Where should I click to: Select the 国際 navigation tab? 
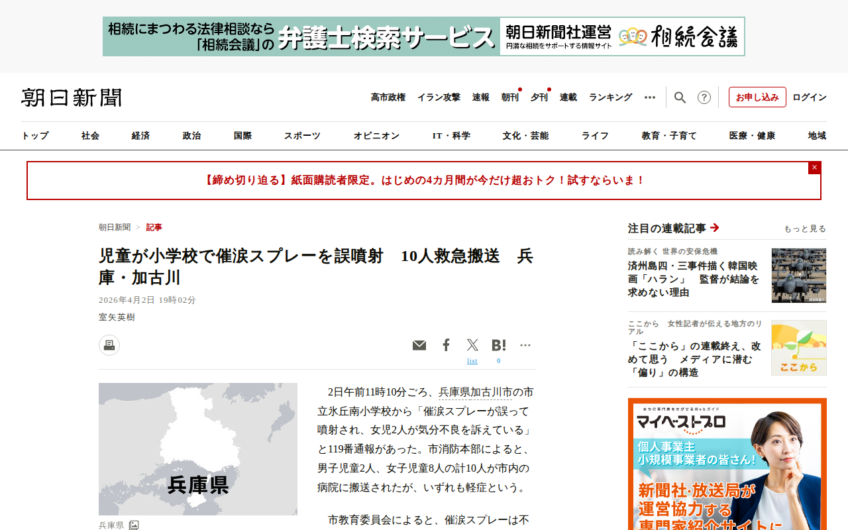click(242, 136)
